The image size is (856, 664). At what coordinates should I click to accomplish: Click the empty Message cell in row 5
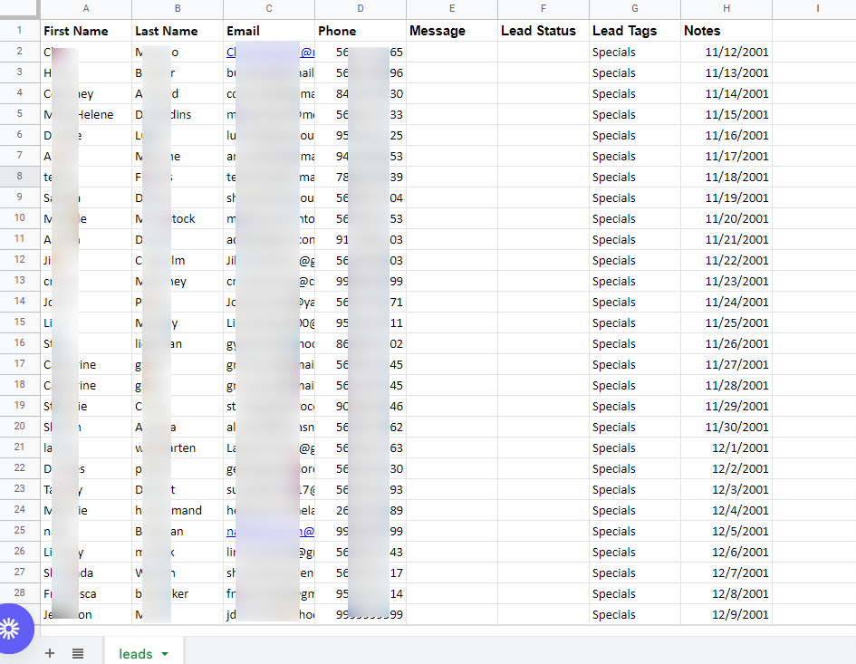point(452,114)
